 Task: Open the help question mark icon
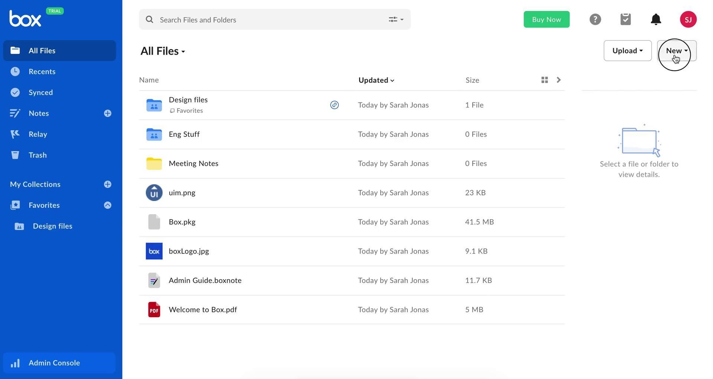pos(595,19)
